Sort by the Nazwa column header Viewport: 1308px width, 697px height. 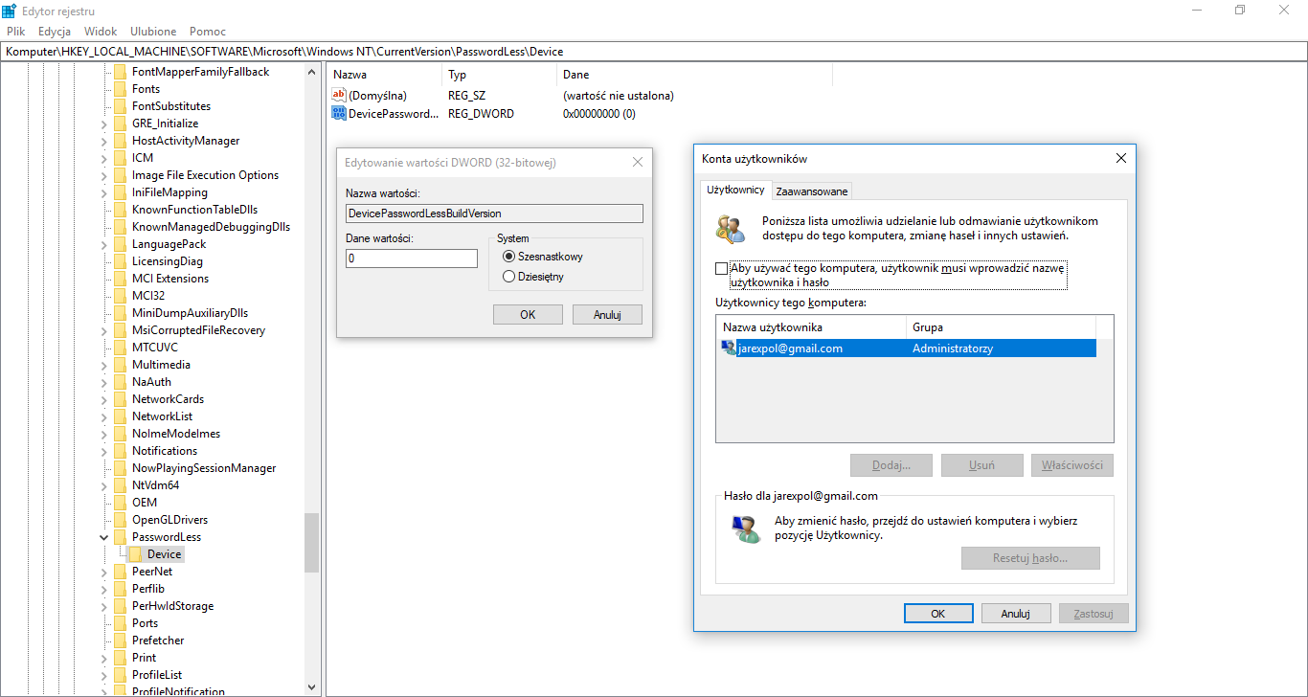385,75
